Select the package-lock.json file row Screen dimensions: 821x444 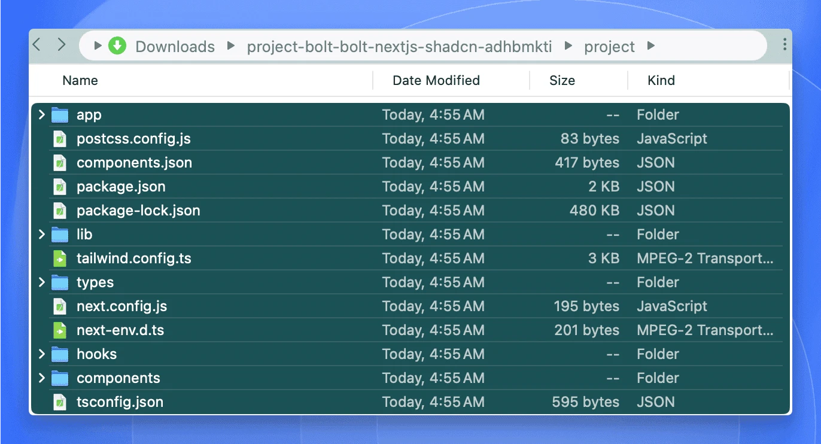pos(138,211)
